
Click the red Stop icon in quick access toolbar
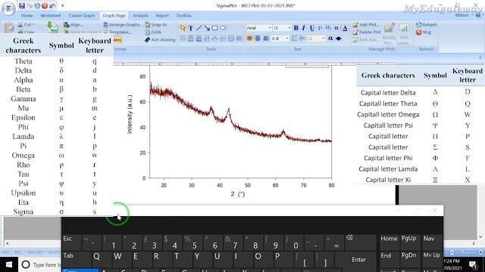(45, 5)
